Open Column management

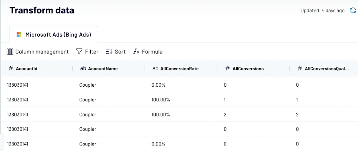pos(38,52)
